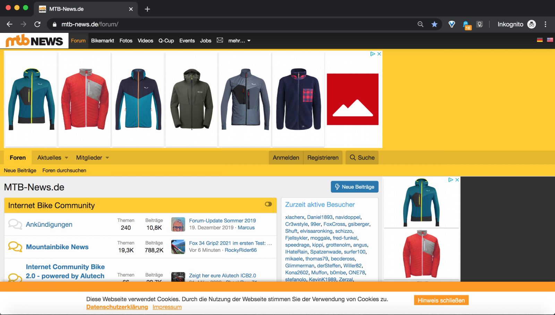Viewport: 555px width, 315px height.
Task: Open the Internet Bike Community category heading
Action: (51, 206)
